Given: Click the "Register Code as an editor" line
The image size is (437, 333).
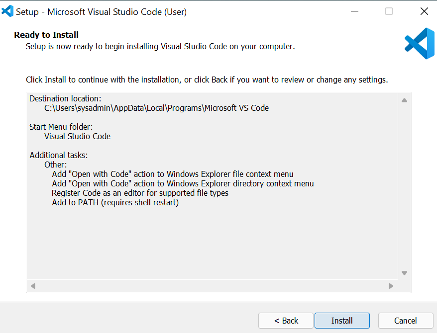Looking at the screenshot, I should 140,193.
